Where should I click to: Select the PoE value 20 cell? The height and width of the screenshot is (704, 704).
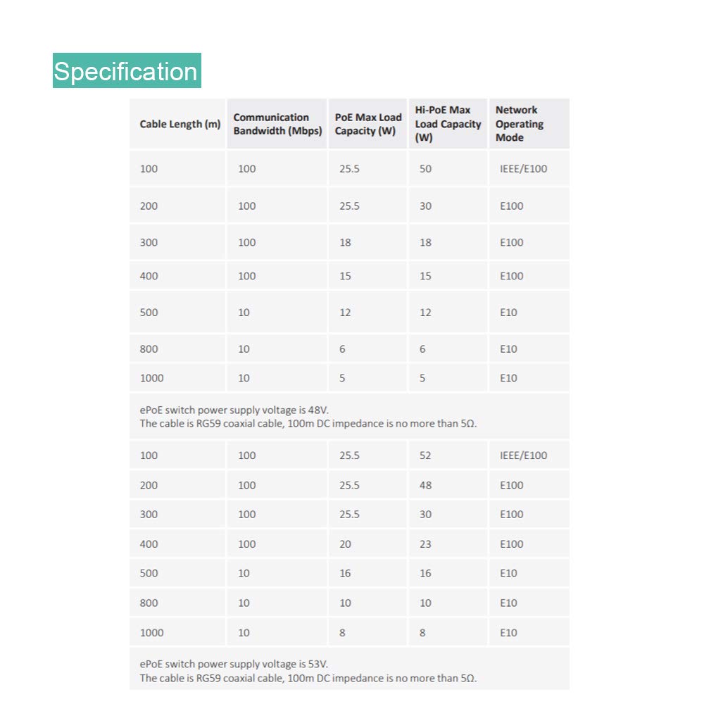click(367, 543)
